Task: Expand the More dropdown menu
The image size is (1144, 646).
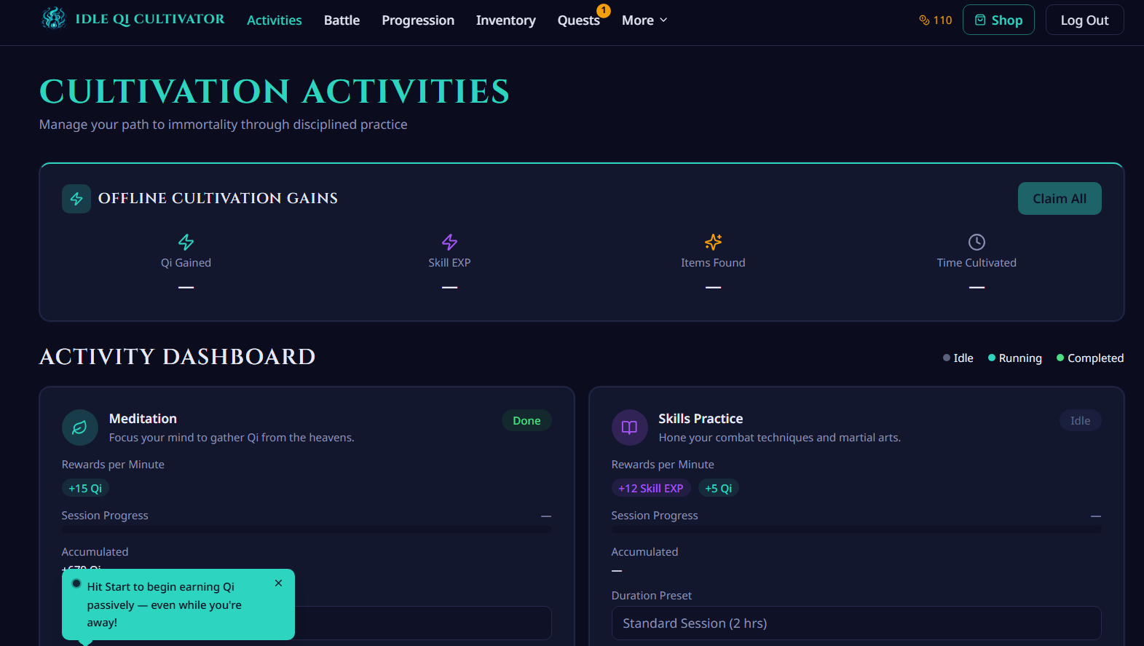Action: [x=644, y=20]
